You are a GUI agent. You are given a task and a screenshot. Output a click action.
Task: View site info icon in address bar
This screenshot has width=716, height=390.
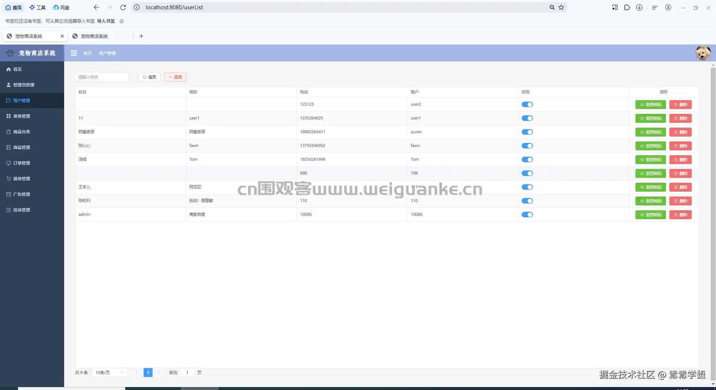(137, 7)
